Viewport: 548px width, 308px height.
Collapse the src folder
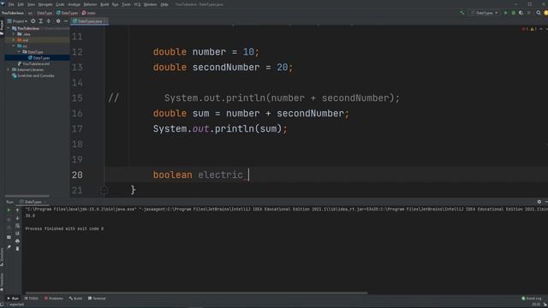(14, 46)
